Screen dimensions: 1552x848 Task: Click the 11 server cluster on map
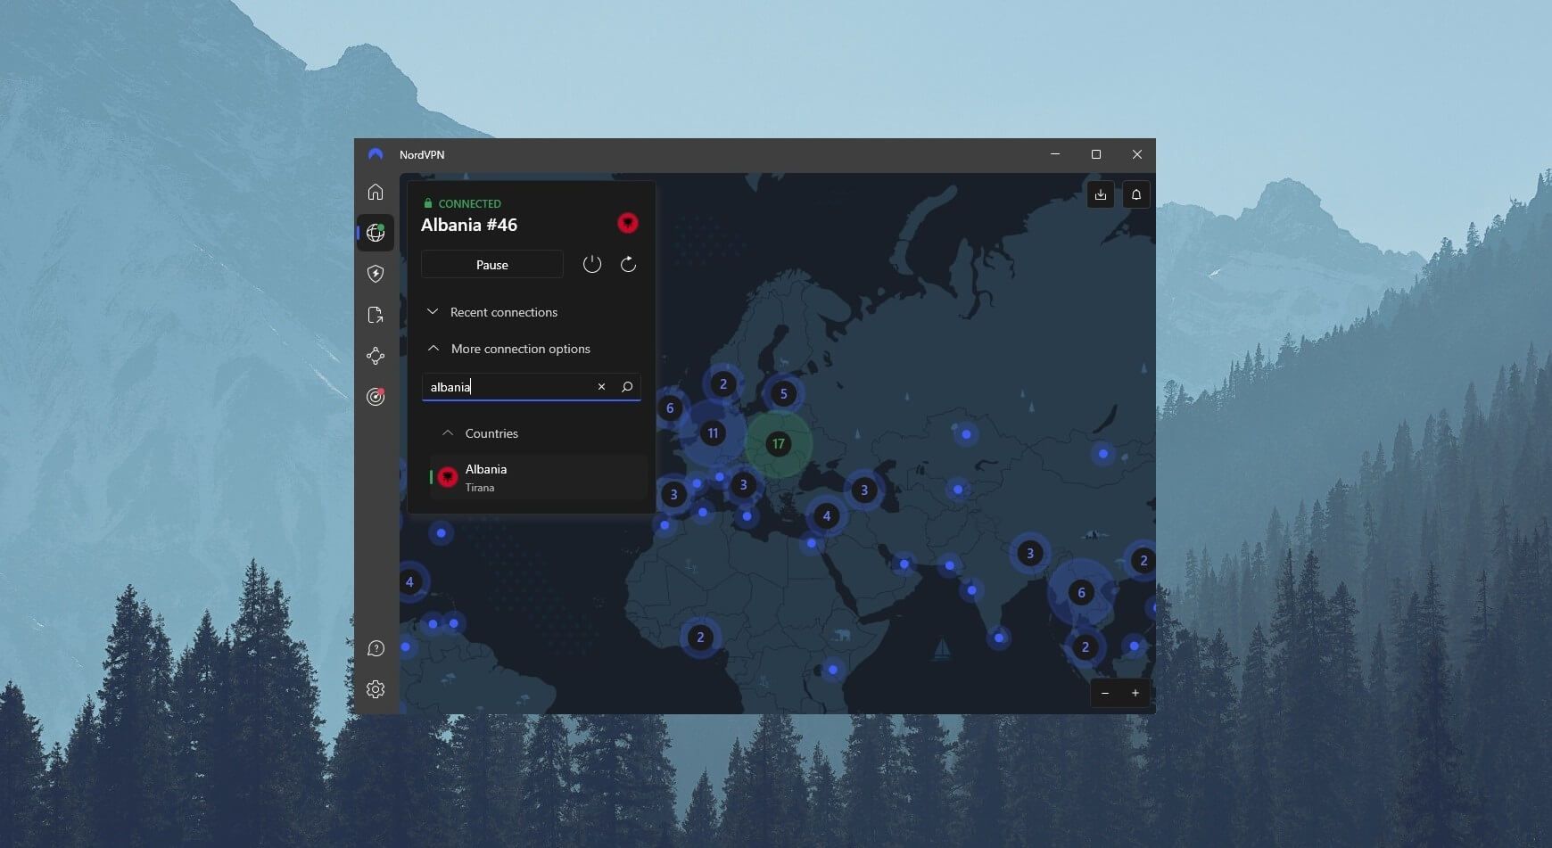(713, 433)
